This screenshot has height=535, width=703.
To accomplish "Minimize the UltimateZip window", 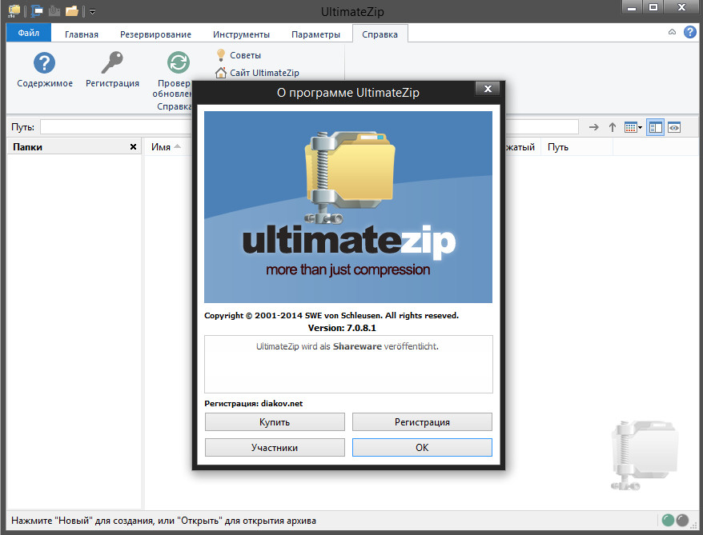I will (632, 8).
